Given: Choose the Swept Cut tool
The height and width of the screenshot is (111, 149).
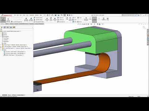Looking at the screenshot, I should [60, 18].
